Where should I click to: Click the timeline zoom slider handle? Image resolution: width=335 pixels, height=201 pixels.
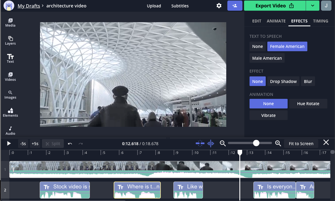click(256, 143)
